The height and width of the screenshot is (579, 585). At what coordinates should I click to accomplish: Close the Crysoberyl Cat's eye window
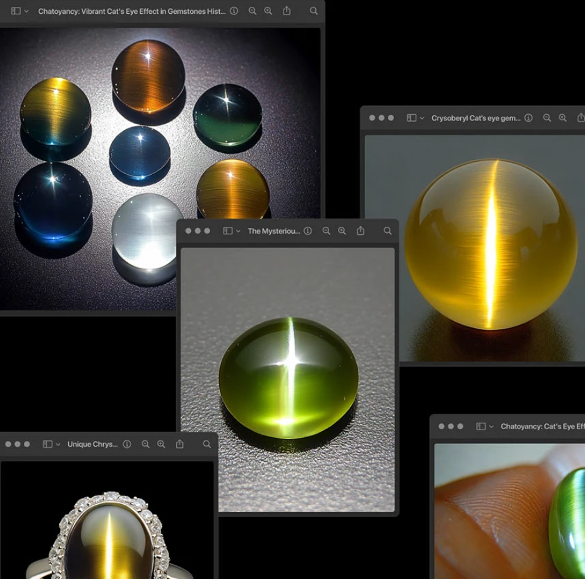372,117
